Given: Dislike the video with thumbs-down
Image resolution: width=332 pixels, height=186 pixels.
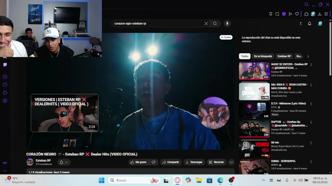Looking at the screenshot, I should click(154, 162).
